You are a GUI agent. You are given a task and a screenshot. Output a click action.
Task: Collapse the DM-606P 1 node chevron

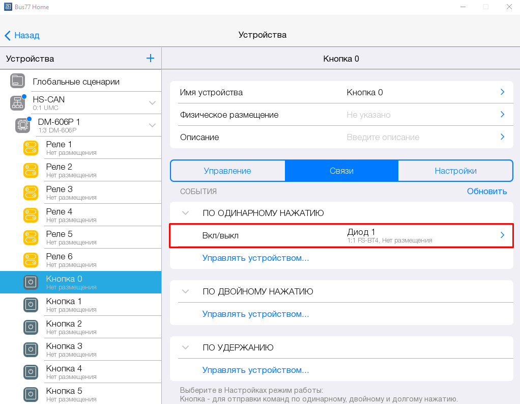click(152, 125)
